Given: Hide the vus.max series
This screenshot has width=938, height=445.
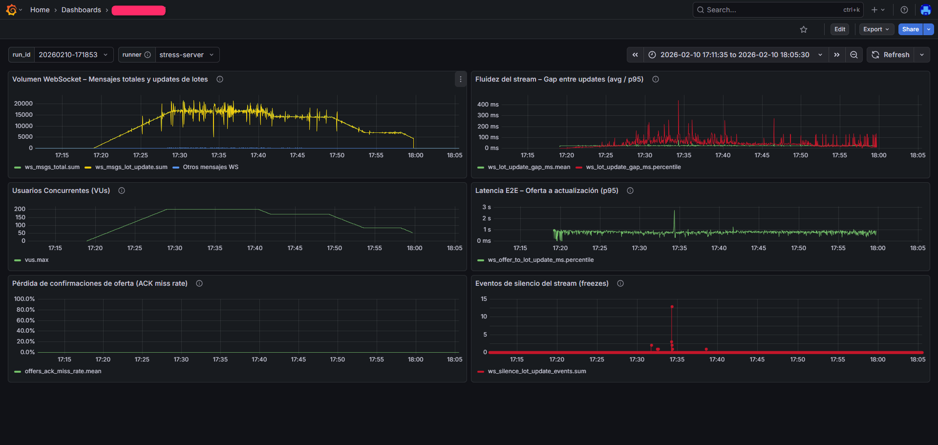Looking at the screenshot, I should 36,259.
